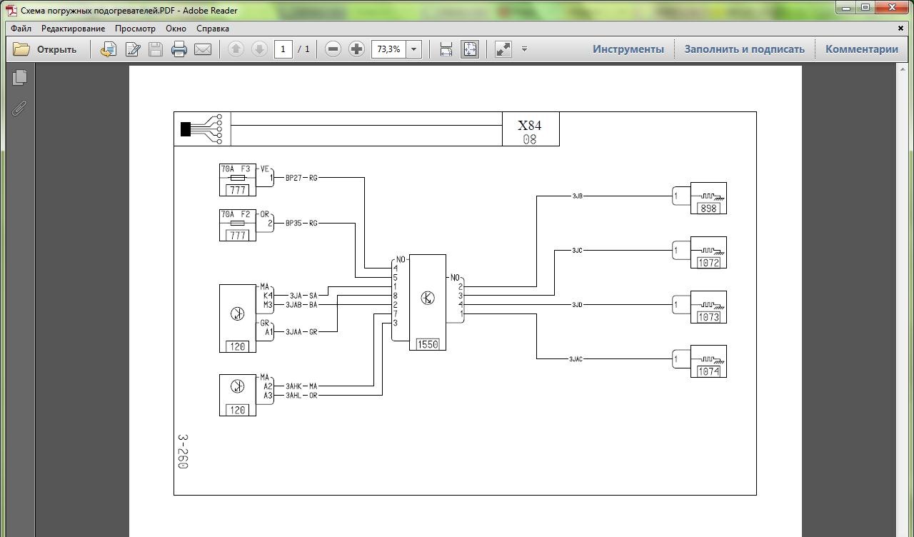Click wire label BP35

[x=293, y=224]
